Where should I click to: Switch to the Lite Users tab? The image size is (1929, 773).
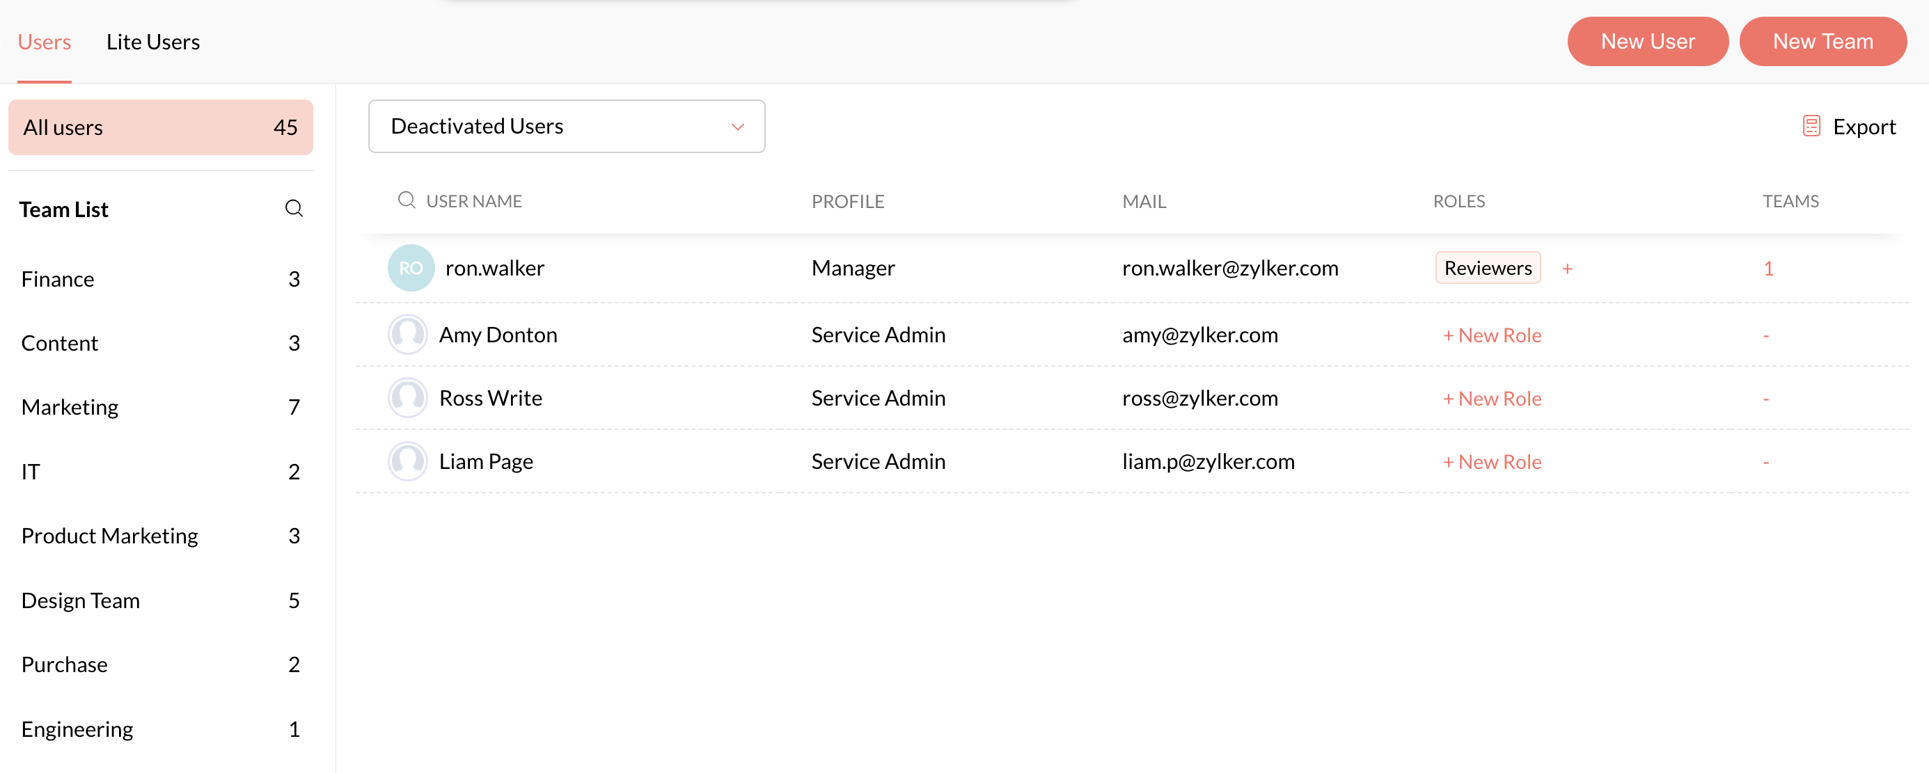tap(152, 42)
